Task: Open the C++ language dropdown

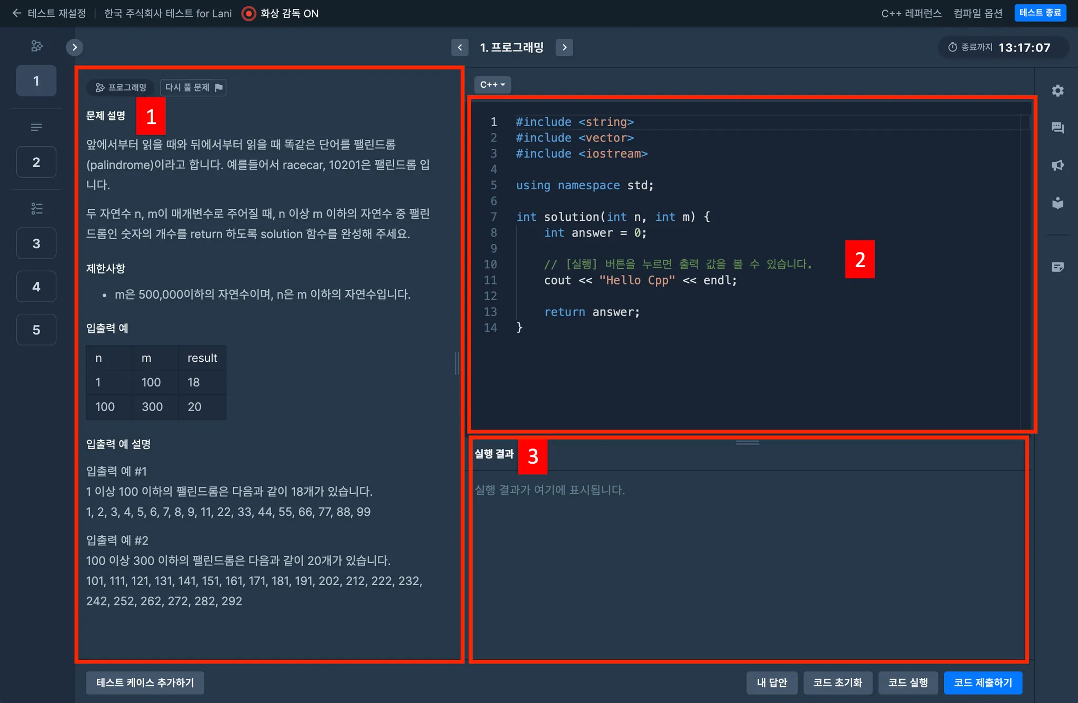Action: 492,85
